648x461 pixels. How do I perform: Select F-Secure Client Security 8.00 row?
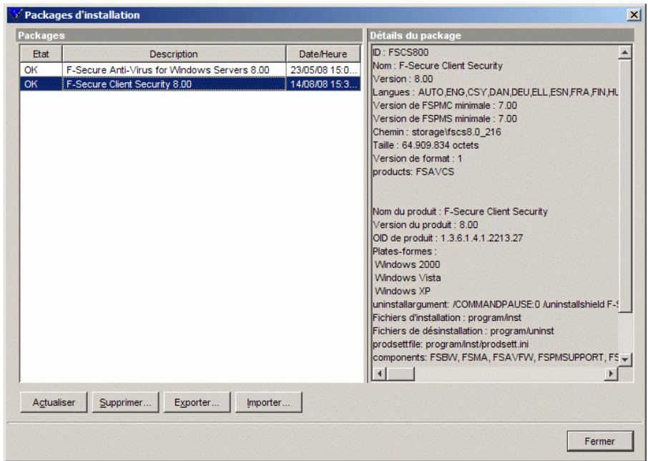(190, 84)
